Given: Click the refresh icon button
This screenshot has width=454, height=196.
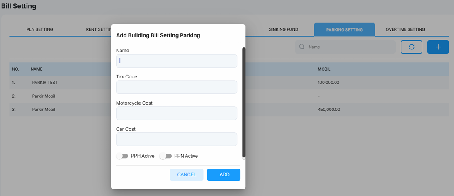Looking at the screenshot, I should pyautogui.click(x=411, y=47).
